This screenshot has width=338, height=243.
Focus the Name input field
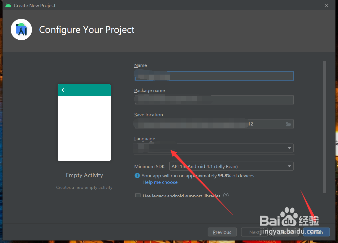pos(214,76)
